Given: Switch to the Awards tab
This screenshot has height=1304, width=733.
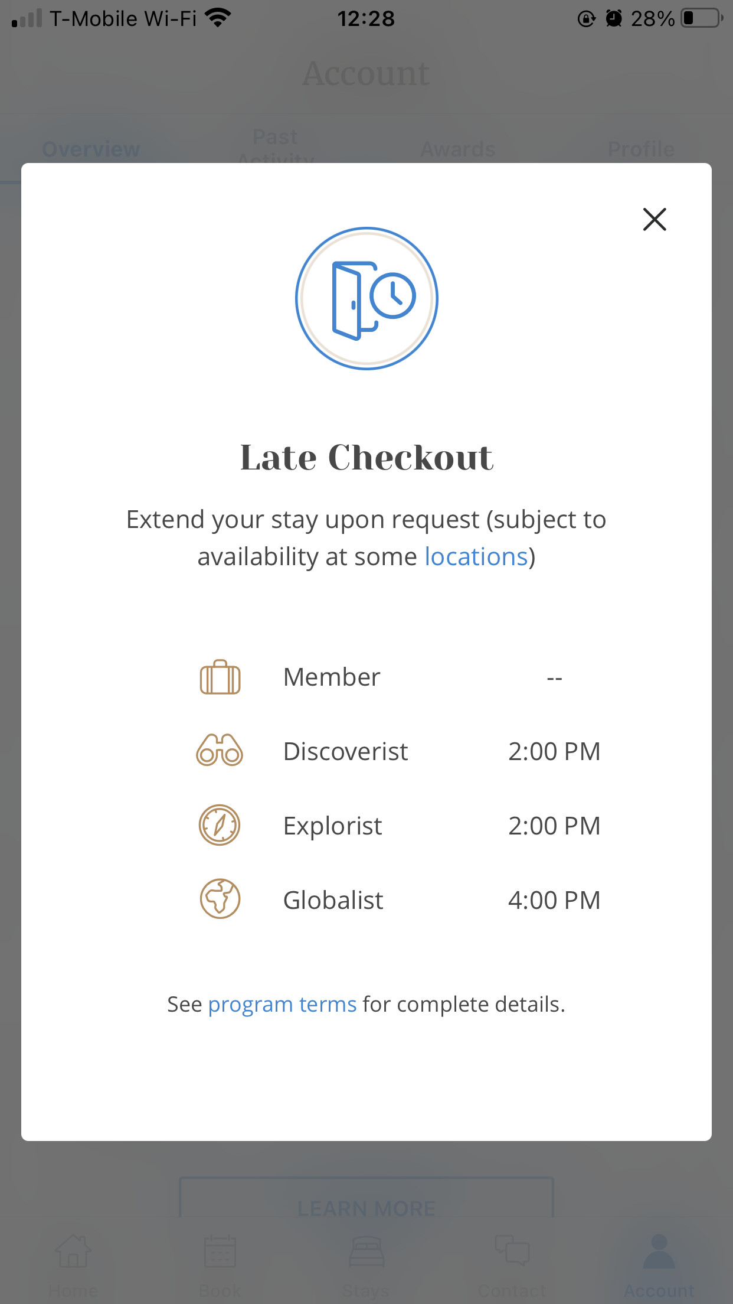Looking at the screenshot, I should coord(458,149).
